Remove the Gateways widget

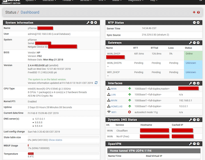(x=198, y=43)
